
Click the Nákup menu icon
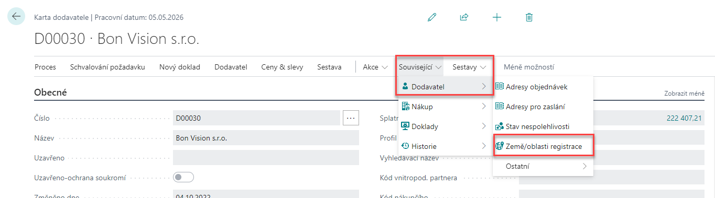(x=405, y=106)
